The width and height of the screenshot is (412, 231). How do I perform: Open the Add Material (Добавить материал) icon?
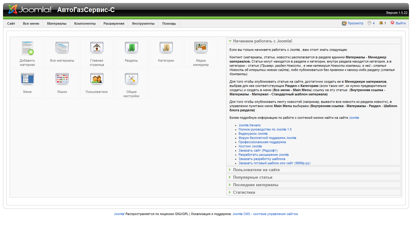point(27,48)
